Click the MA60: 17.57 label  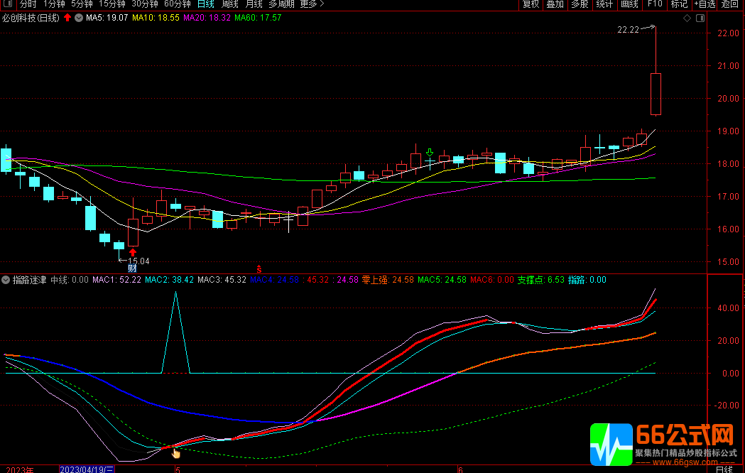[258, 18]
